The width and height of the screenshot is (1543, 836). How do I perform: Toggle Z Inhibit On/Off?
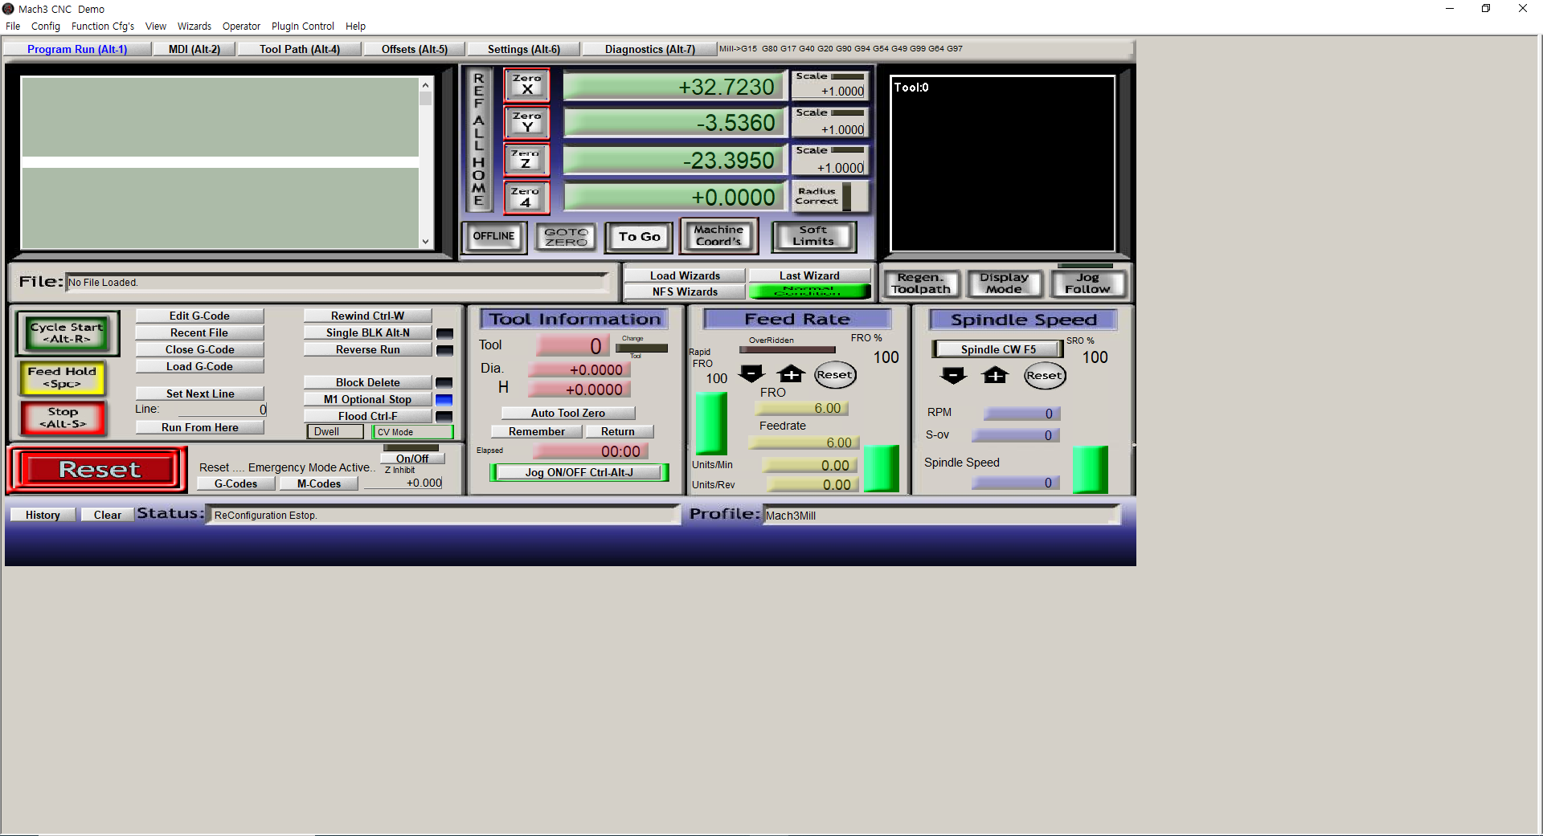(x=411, y=459)
